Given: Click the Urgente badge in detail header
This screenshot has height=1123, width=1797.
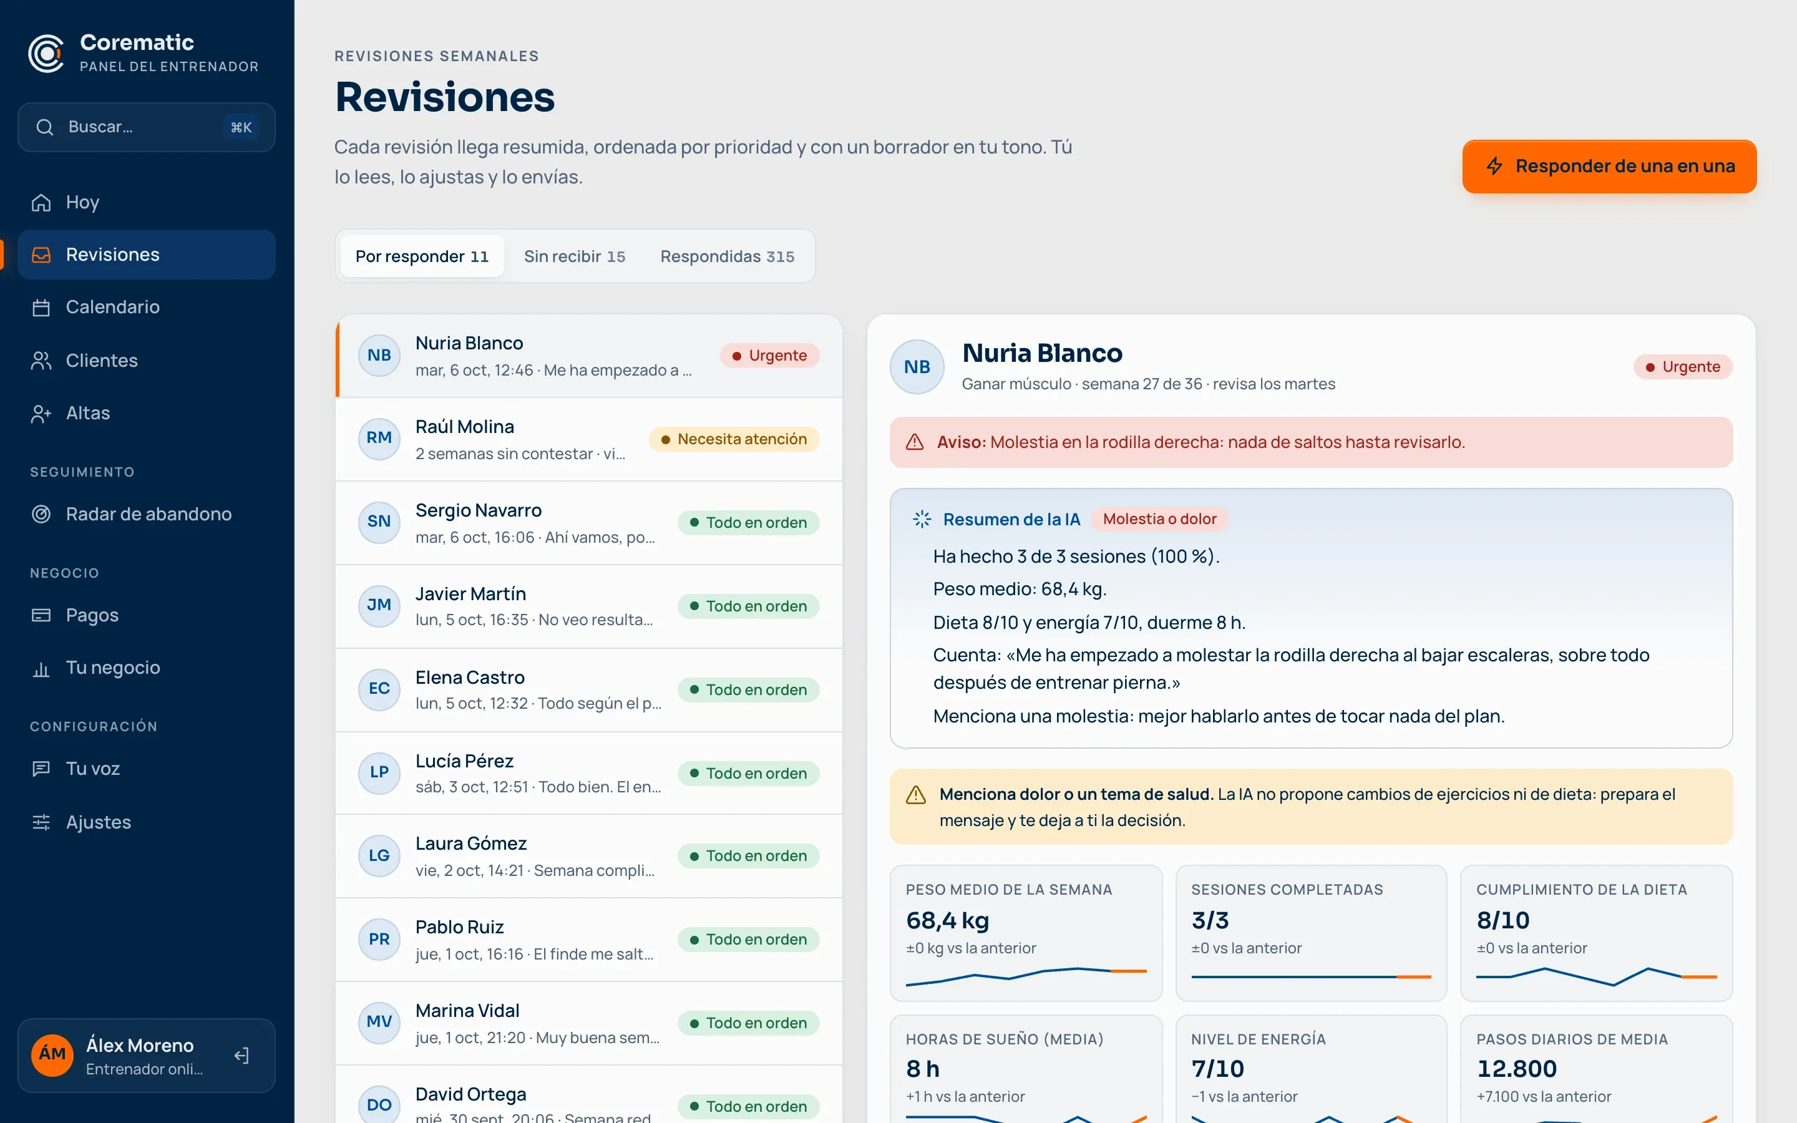Looking at the screenshot, I should coord(1683,367).
